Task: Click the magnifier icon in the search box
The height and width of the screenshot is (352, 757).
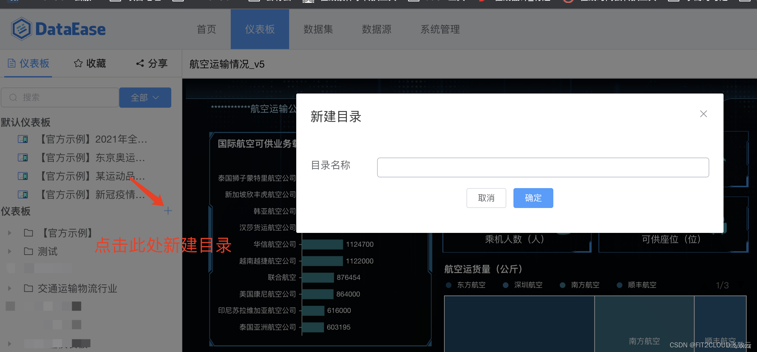Action: 13,97
